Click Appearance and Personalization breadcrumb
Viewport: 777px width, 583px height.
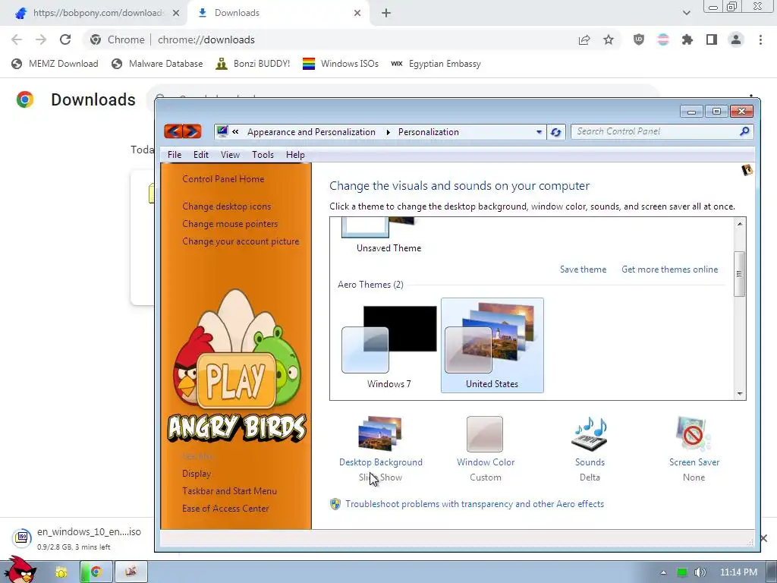[x=311, y=132]
